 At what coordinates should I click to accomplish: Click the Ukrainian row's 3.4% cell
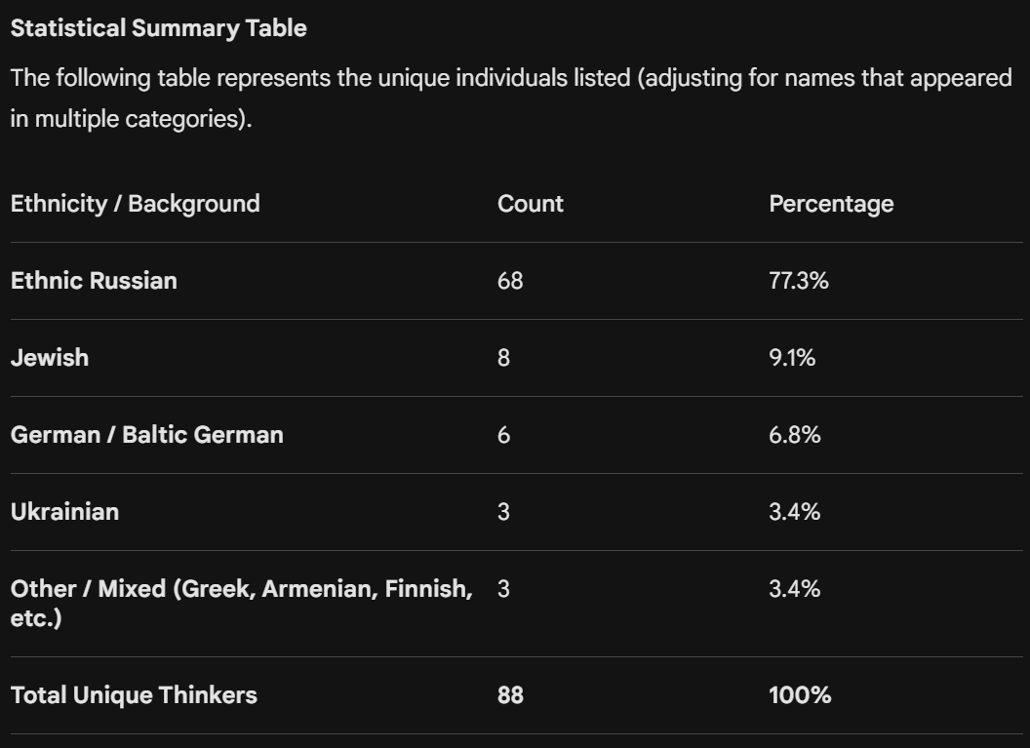[x=794, y=512]
